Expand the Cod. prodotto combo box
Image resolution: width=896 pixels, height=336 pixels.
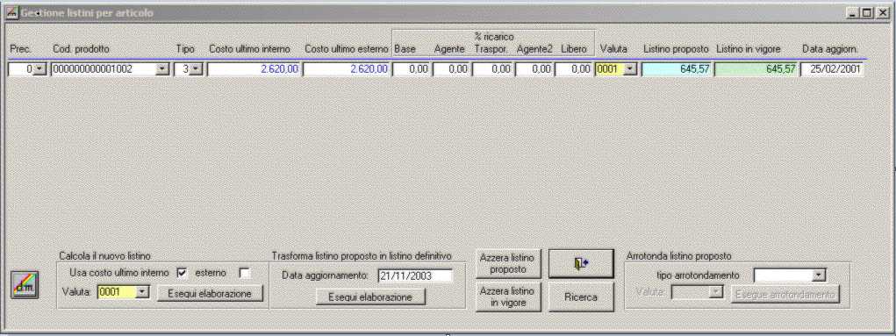point(162,69)
